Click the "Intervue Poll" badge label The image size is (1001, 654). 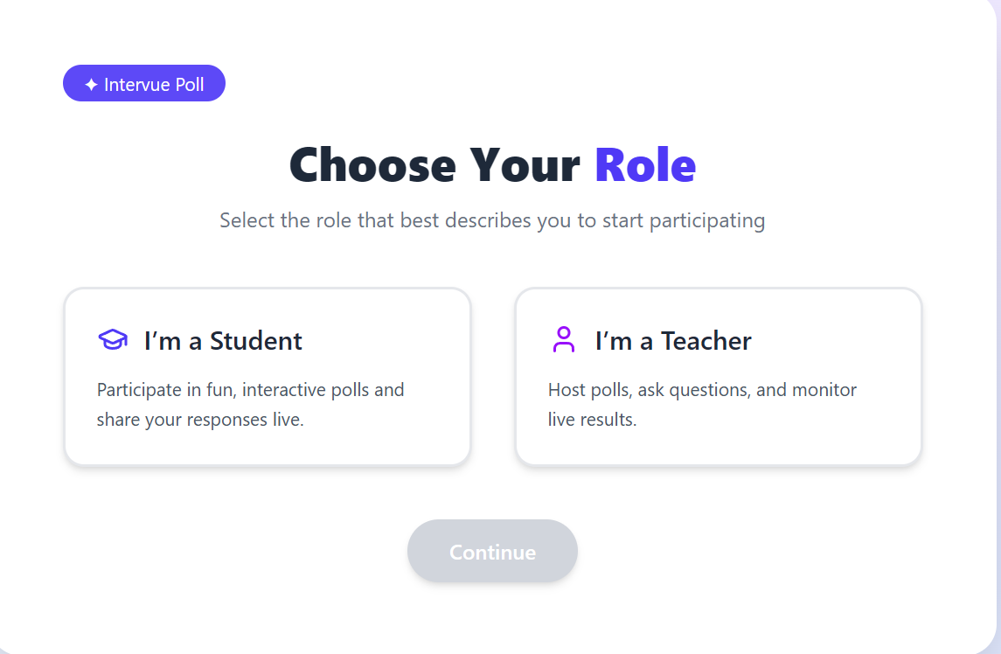coord(154,85)
